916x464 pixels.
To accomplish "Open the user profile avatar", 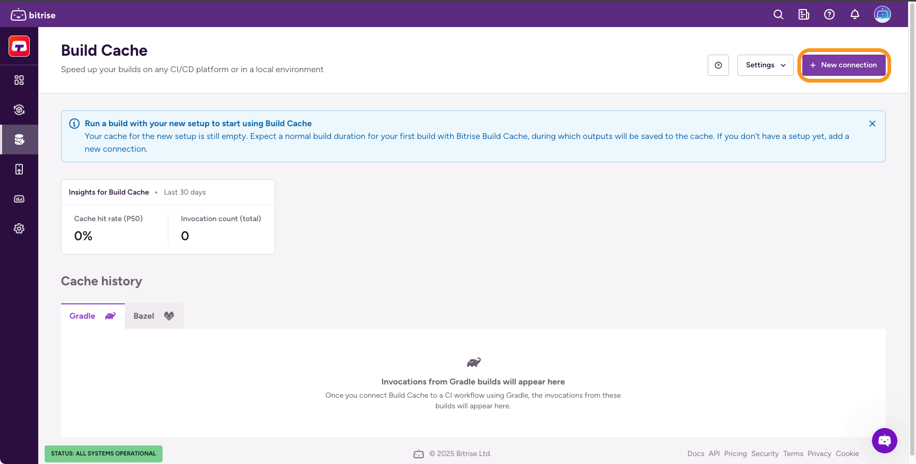I will click(x=883, y=14).
